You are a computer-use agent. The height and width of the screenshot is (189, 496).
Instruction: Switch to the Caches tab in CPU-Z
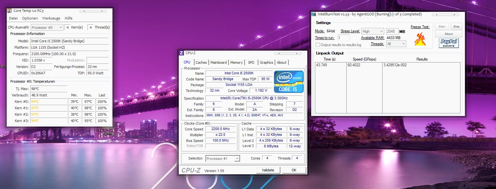tap(201, 62)
